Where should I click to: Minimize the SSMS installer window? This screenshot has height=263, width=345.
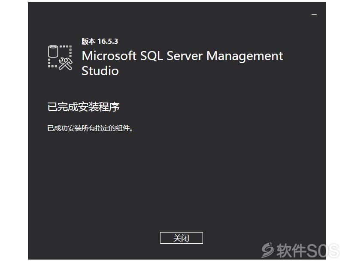(314, 14)
